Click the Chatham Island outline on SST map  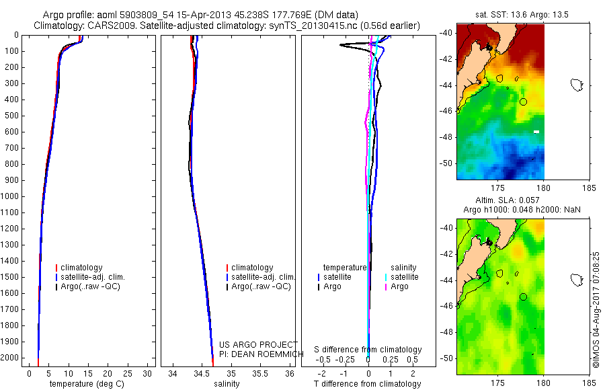577,85
